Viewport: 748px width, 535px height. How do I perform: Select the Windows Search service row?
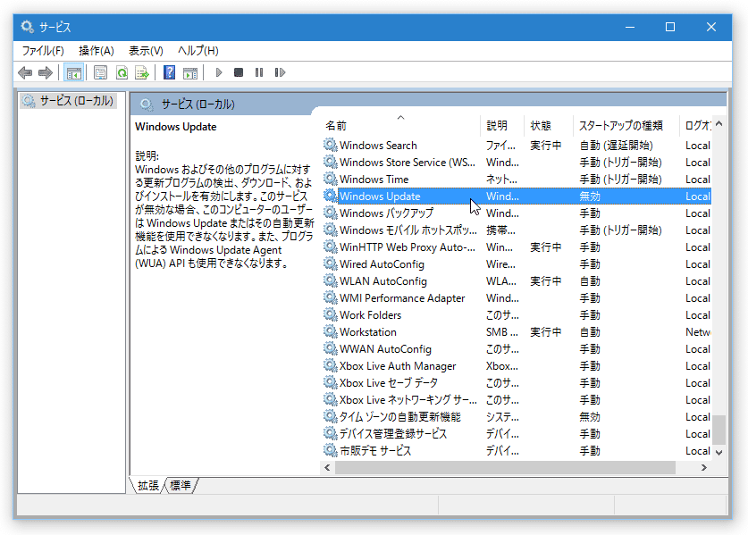click(517, 145)
